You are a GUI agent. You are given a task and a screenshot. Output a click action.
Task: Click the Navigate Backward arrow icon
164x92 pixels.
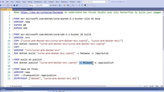point(1,5)
